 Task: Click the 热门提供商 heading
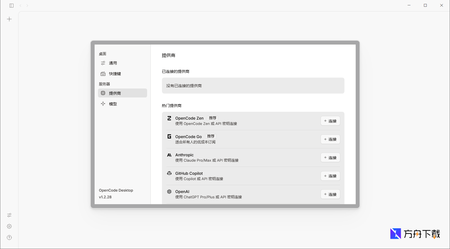point(172,106)
